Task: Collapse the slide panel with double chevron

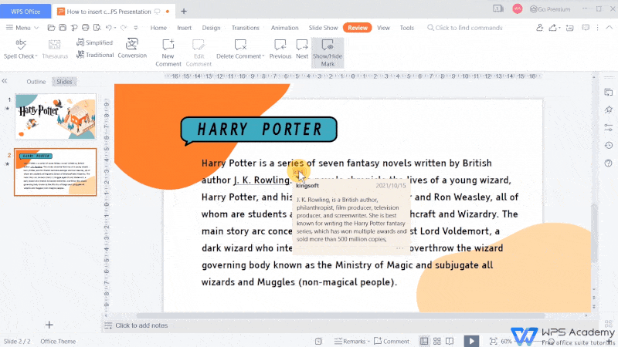Action: [5, 81]
